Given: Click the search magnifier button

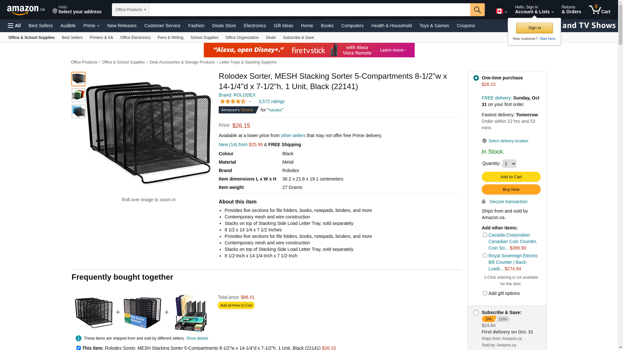Looking at the screenshot, I should [x=477, y=10].
